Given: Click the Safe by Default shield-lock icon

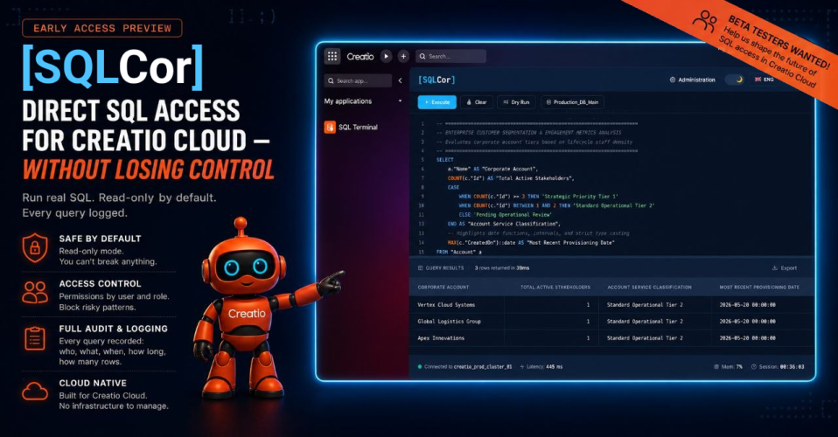Looking at the screenshot, I should point(35,248).
